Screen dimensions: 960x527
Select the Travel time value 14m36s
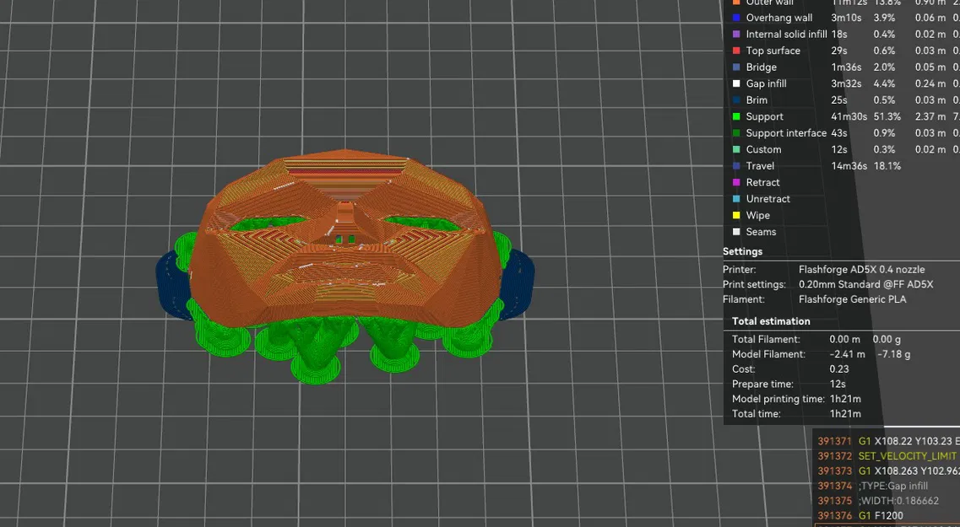[849, 166]
